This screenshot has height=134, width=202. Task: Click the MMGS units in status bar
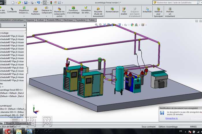193,127
